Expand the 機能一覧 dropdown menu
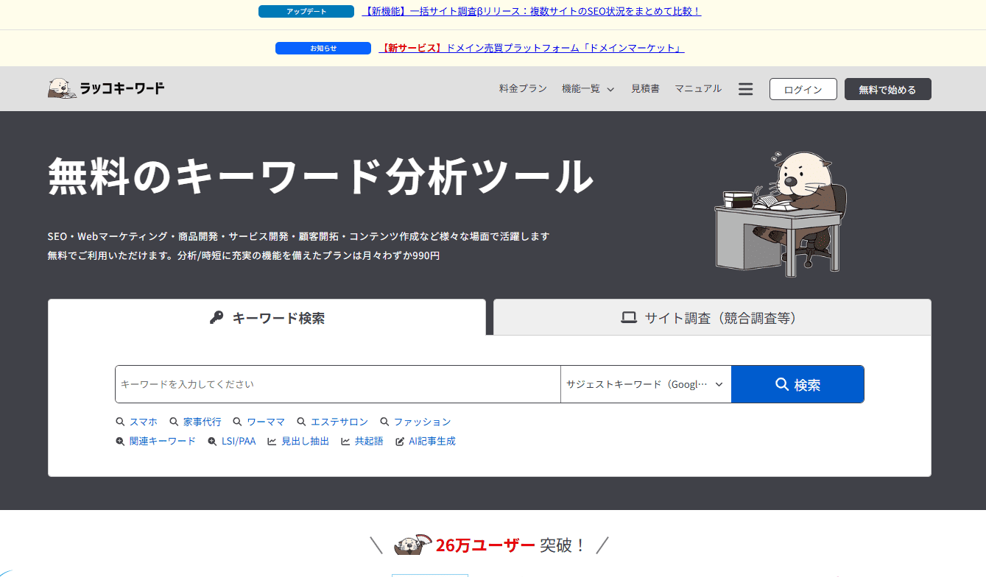The height and width of the screenshot is (577, 986). point(588,89)
